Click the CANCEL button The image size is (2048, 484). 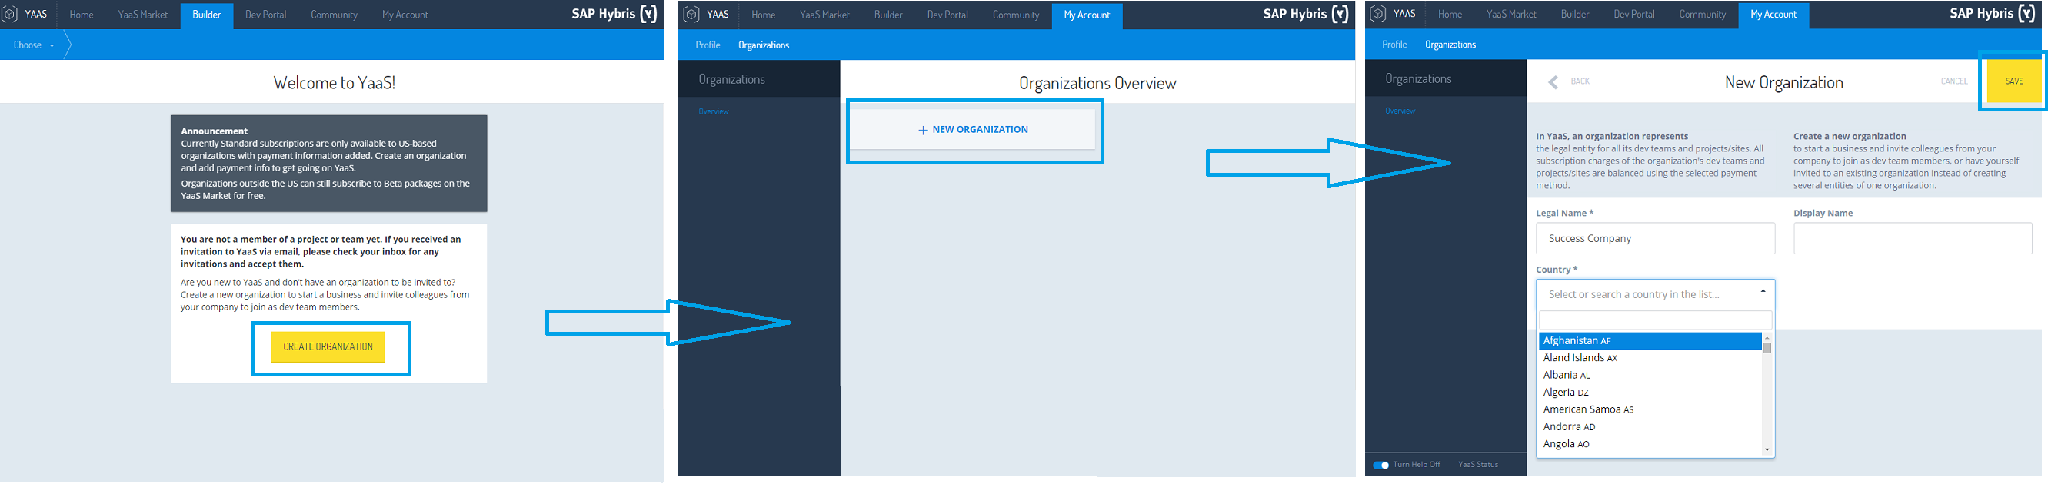click(1953, 81)
